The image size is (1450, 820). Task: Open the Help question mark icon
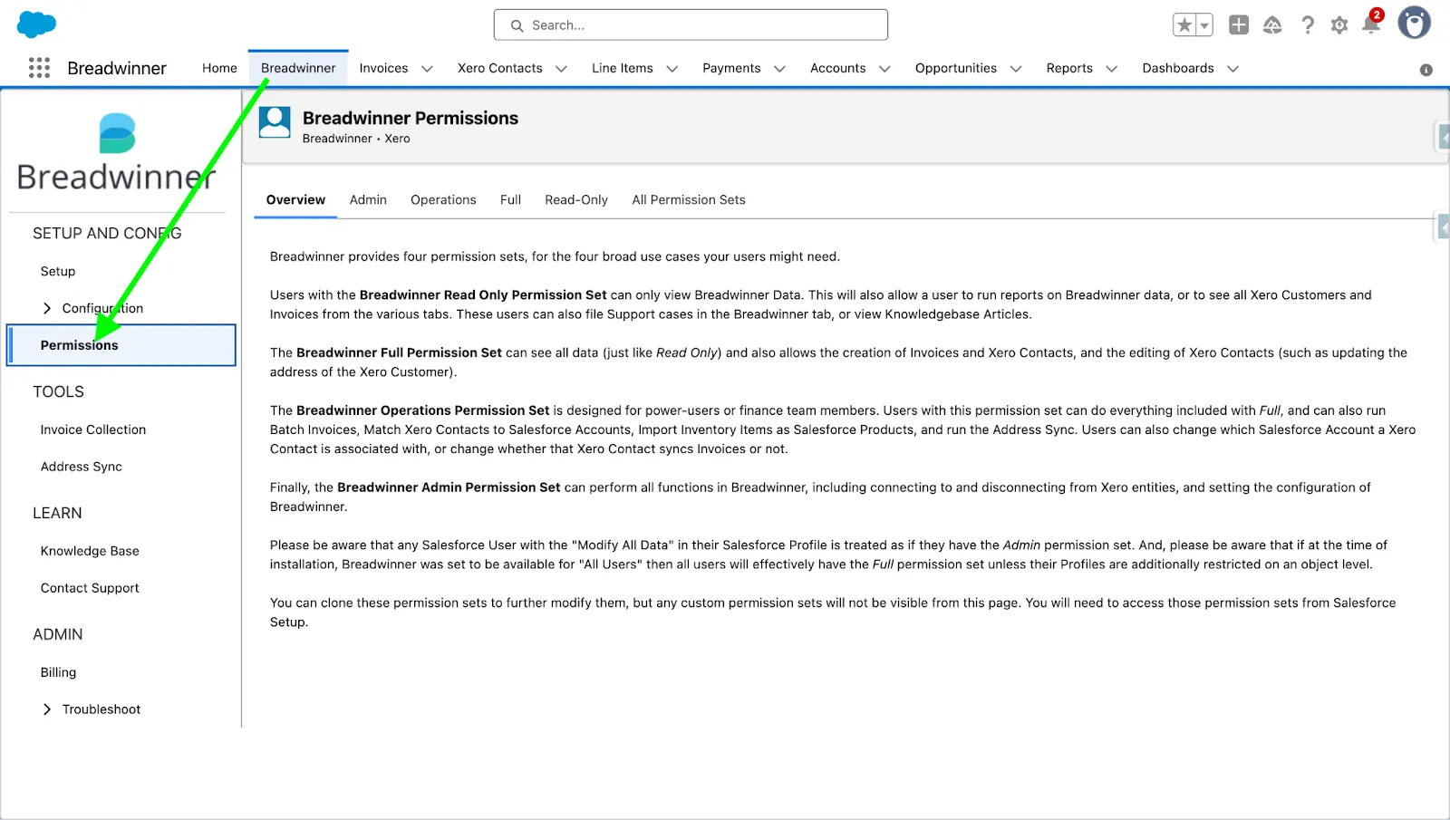coord(1307,25)
